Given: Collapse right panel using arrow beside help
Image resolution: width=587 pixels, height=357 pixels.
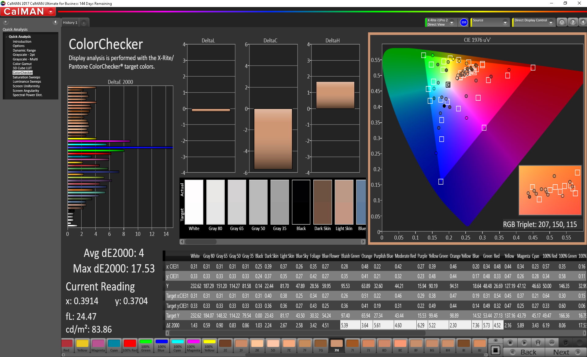Looking at the screenshot, I should (x=583, y=22).
